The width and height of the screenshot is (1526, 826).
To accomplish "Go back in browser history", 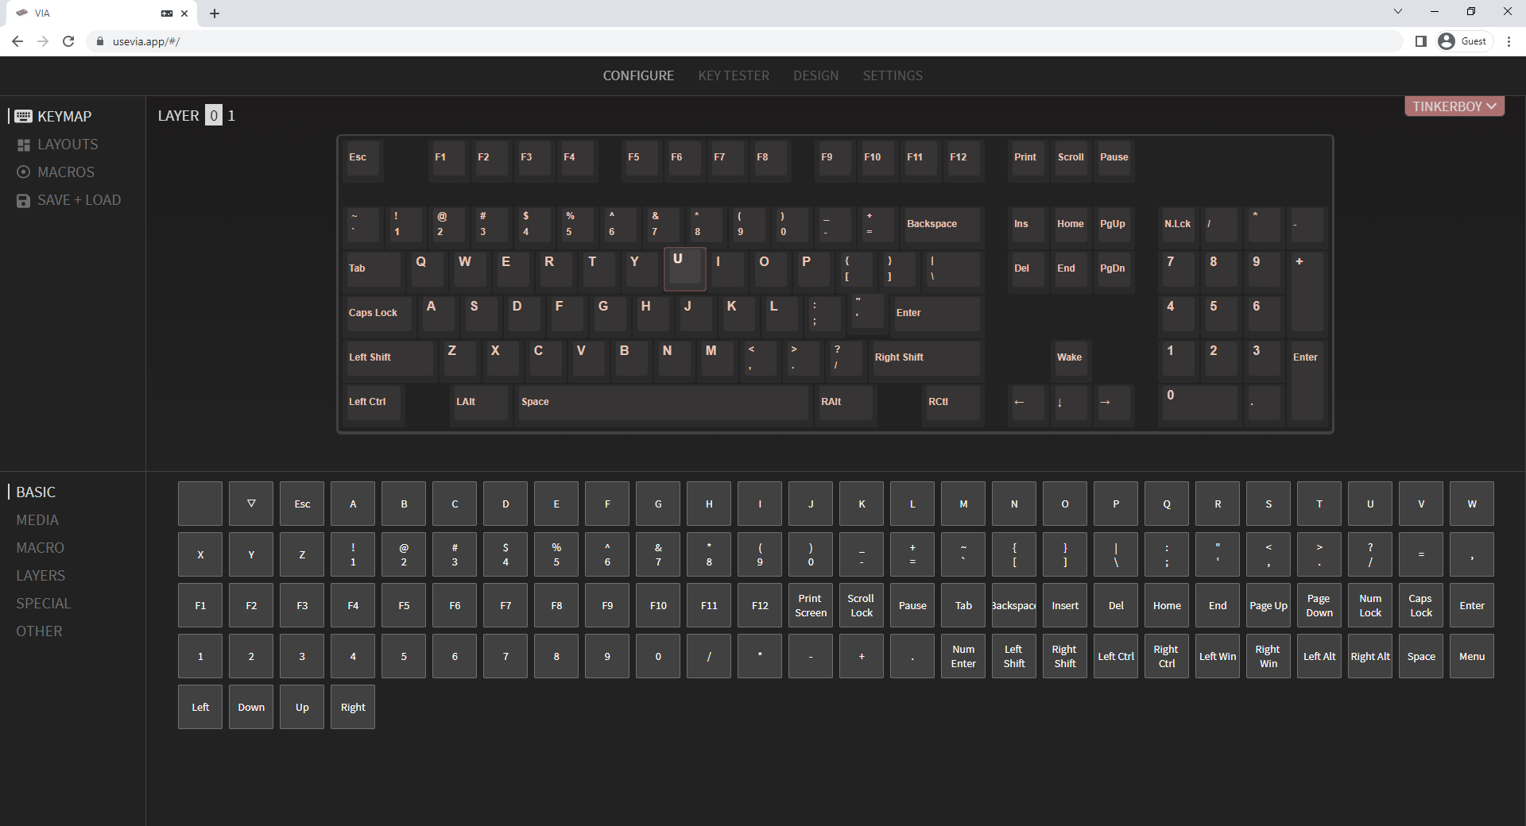I will (17, 41).
